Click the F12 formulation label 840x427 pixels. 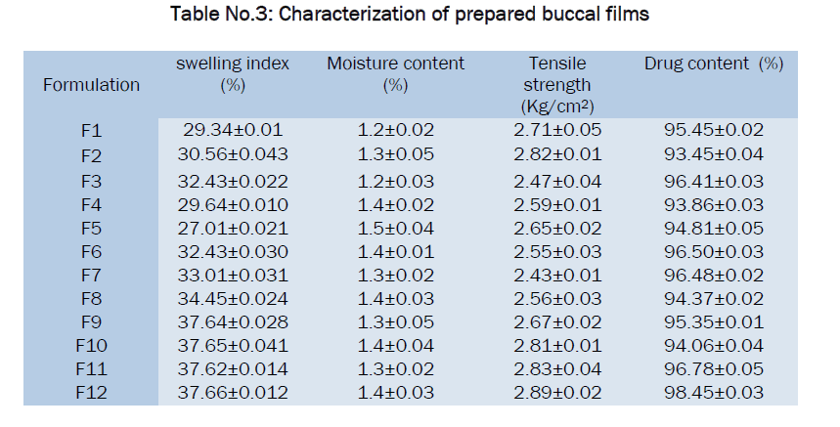pos(92,393)
